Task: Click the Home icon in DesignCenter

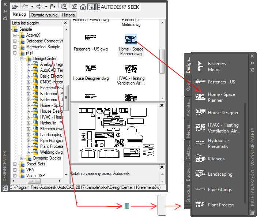Action: 83,7
